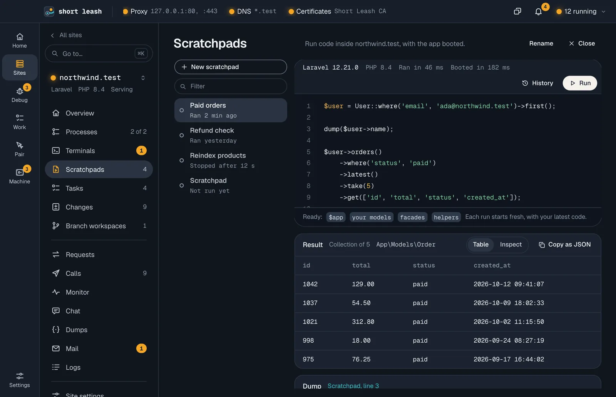Select the Reindex products scratchpad
Viewport: 616px width, 397px height.
tap(231, 160)
